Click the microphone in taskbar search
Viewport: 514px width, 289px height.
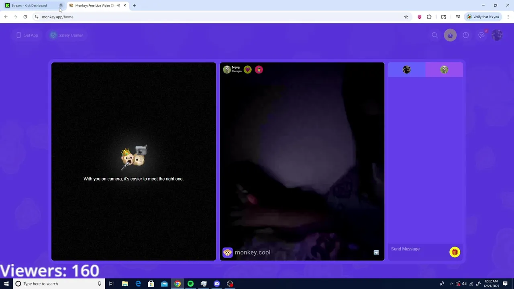click(x=100, y=284)
